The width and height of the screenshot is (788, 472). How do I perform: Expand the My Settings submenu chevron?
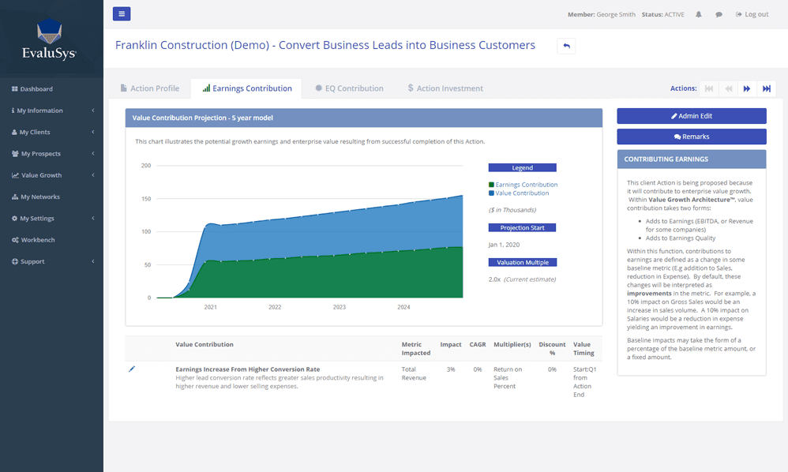pos(93,219)
